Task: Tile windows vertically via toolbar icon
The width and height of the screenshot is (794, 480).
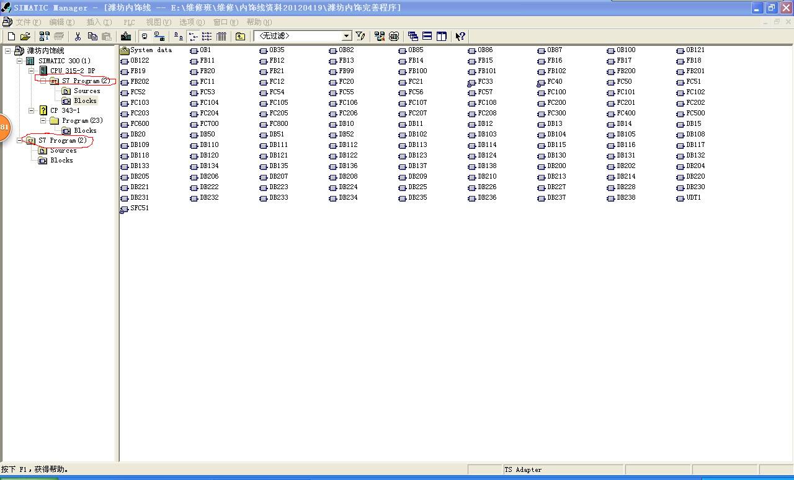Action: 441,37
